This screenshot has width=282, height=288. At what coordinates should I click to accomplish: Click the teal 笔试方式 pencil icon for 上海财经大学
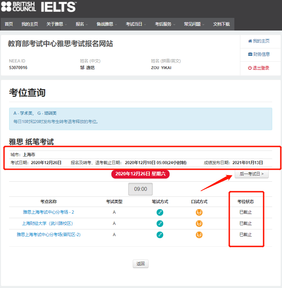[160, 223]
